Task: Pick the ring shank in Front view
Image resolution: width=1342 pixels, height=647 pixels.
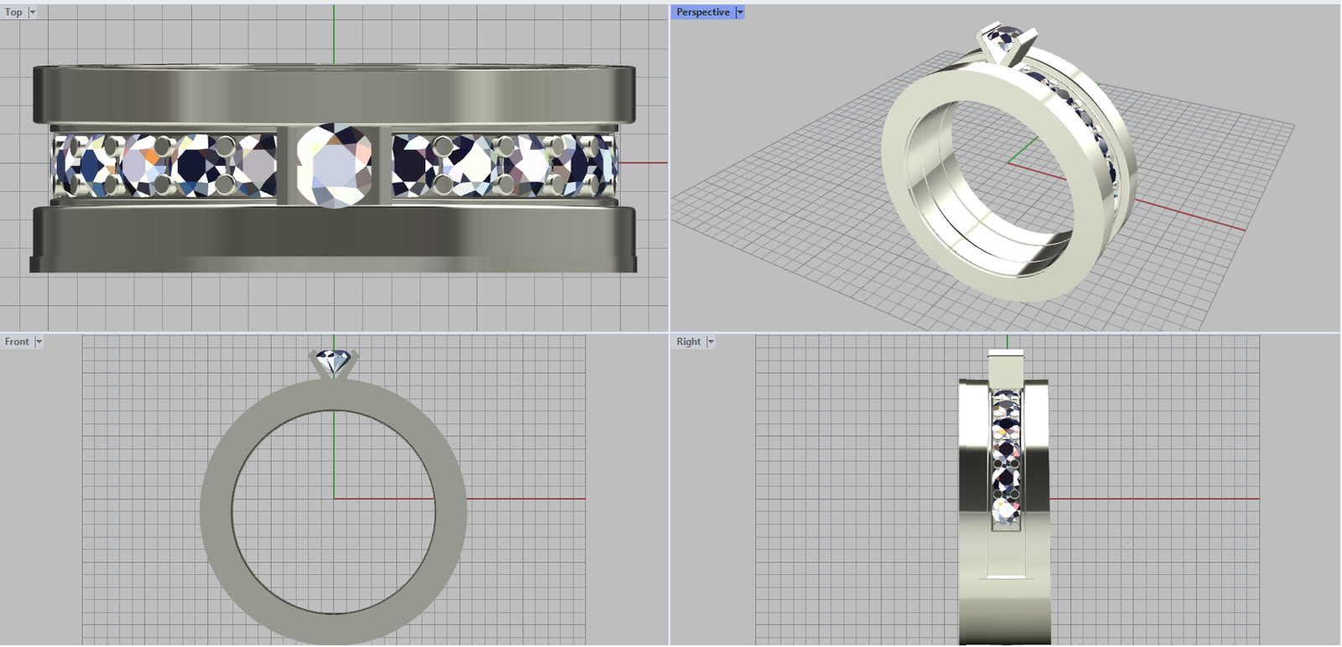Action: [216, 511]
